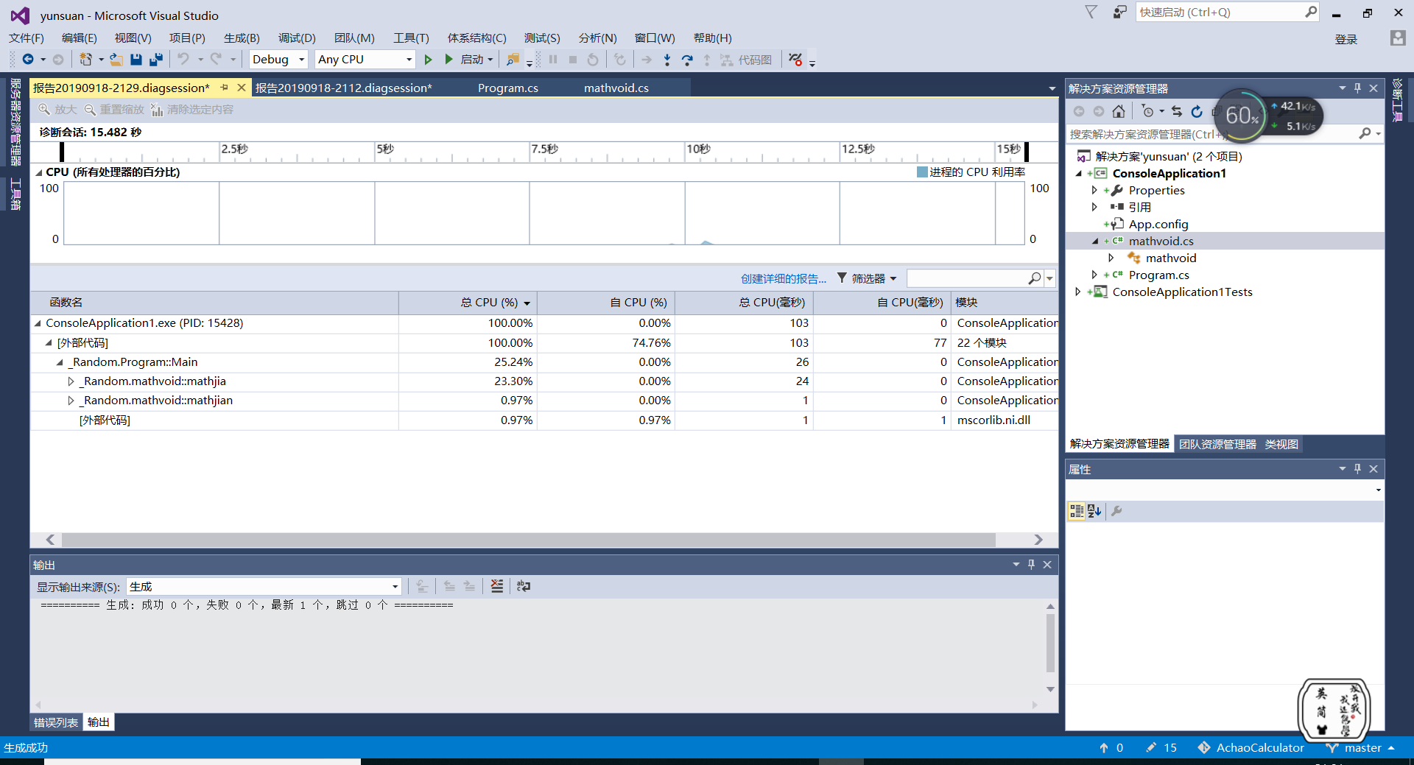Image resolution: width=1414 pixels, height=765 pixels.
Task: Expand the Properties node in Solution Explorer
Action: 1094,190
